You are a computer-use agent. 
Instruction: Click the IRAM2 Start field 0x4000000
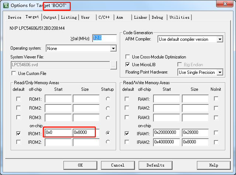pos(167,142)
